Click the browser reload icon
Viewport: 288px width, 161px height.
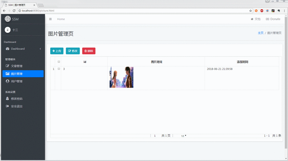[x=14, y=11]
